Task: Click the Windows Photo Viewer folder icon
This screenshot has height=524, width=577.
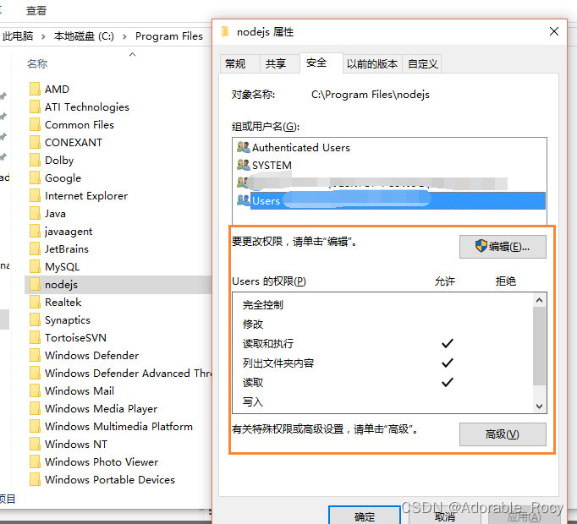Action: point(35,461)
